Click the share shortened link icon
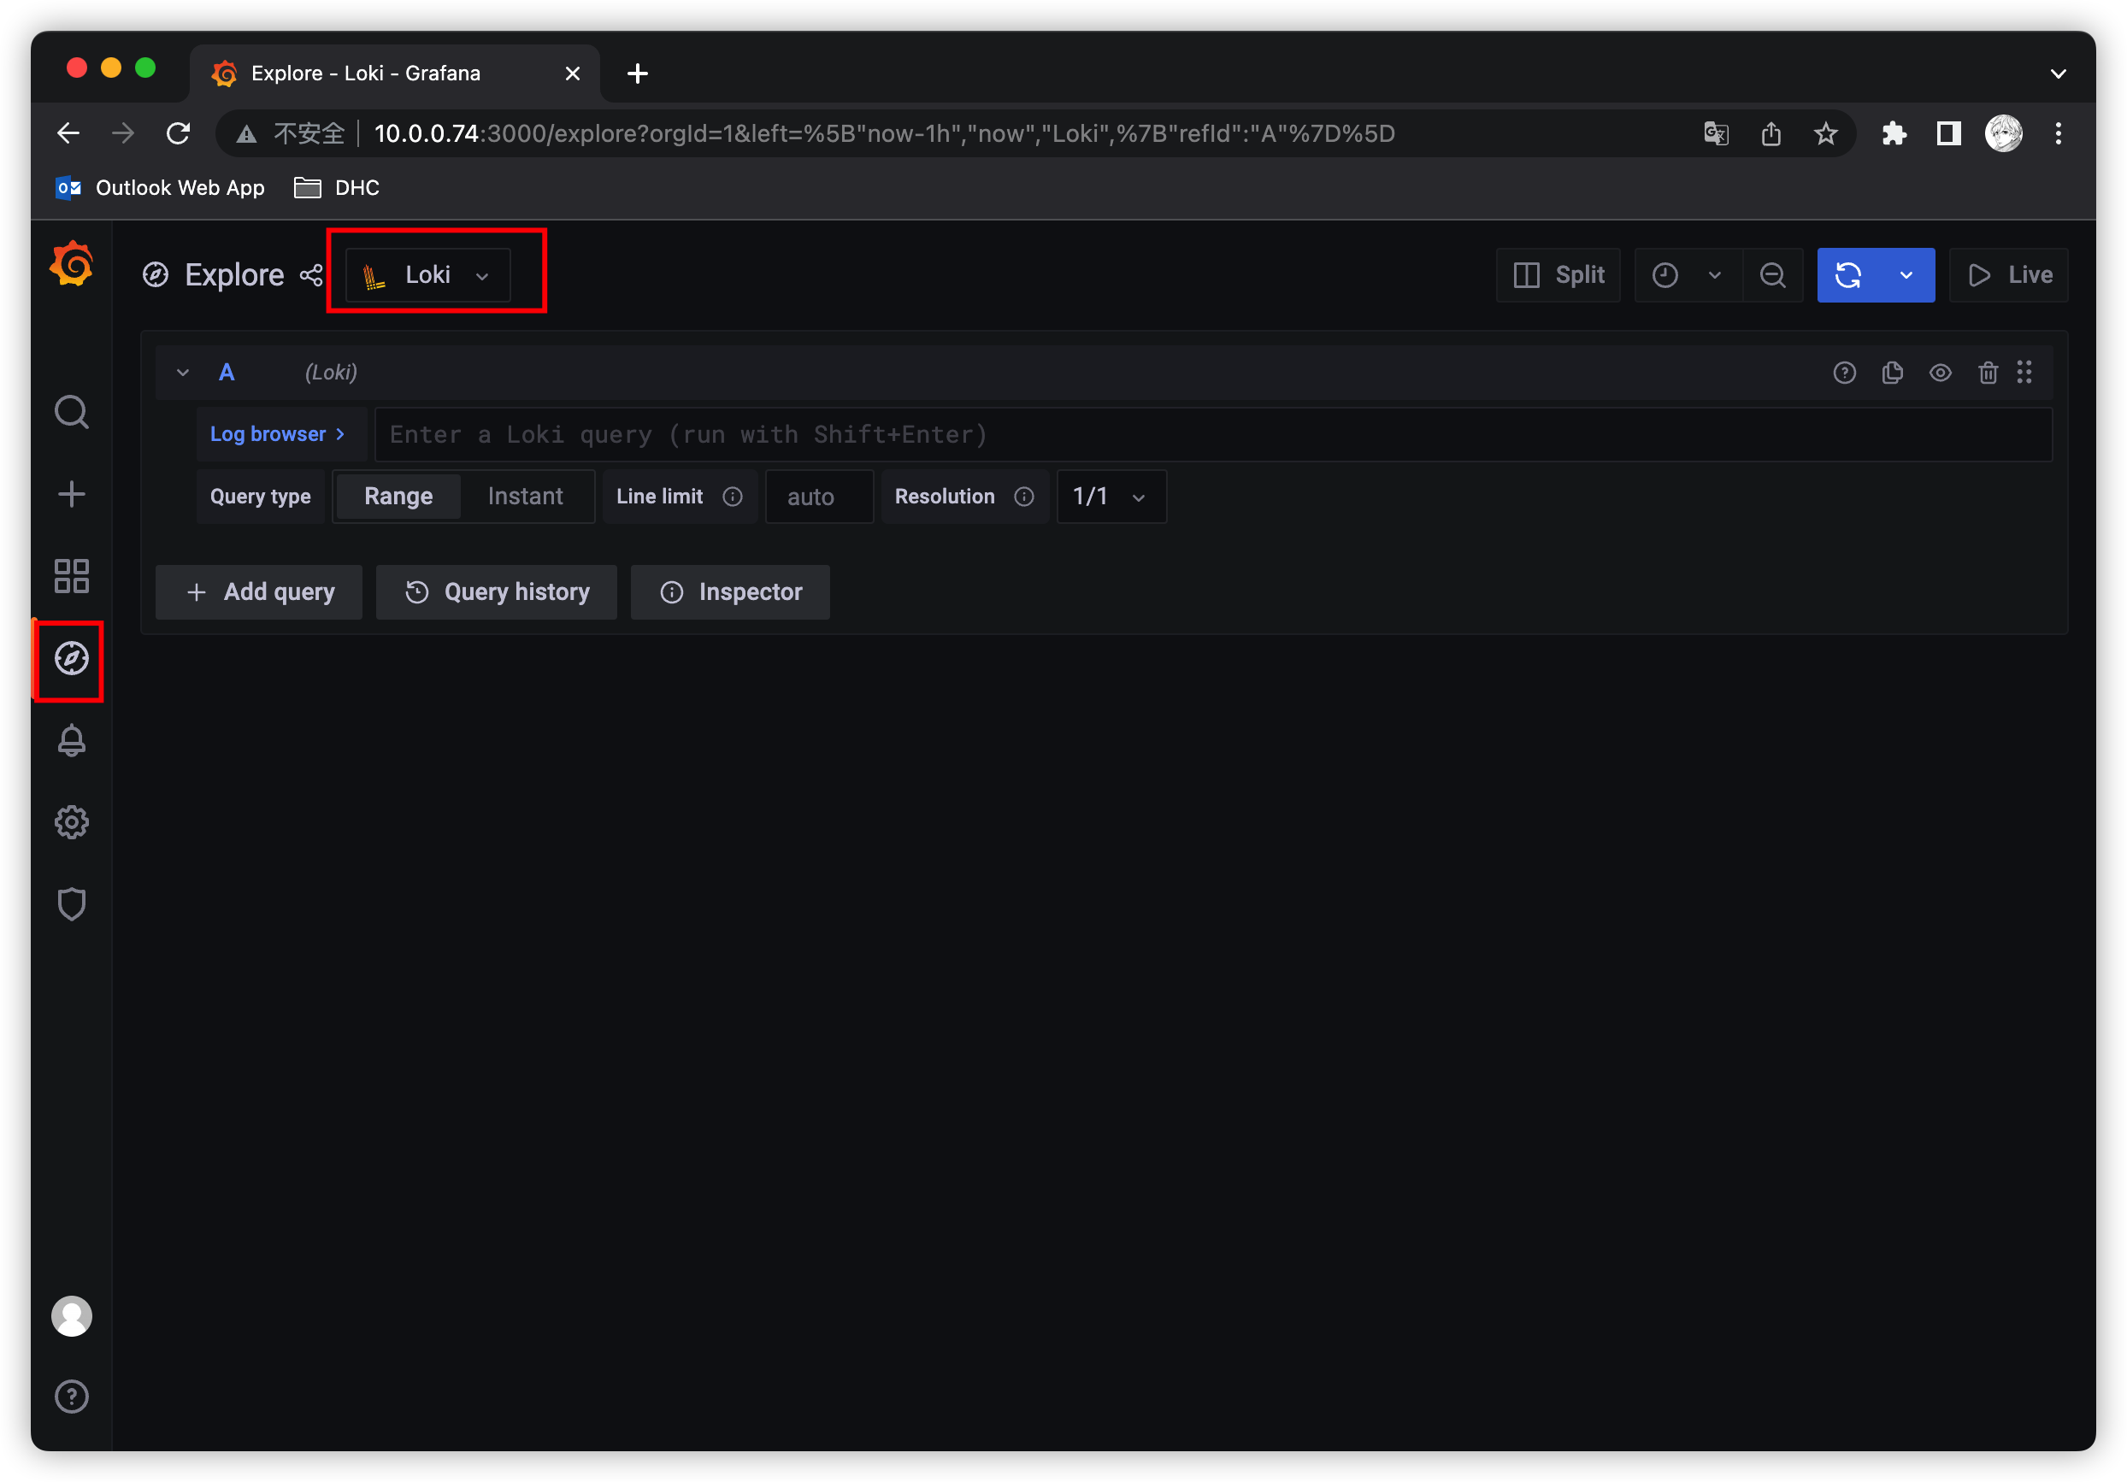 click(311, 275)
